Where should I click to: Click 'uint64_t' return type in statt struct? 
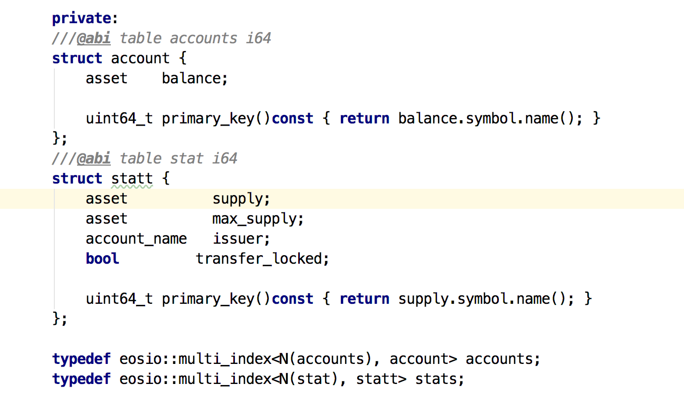coord(119,299)
